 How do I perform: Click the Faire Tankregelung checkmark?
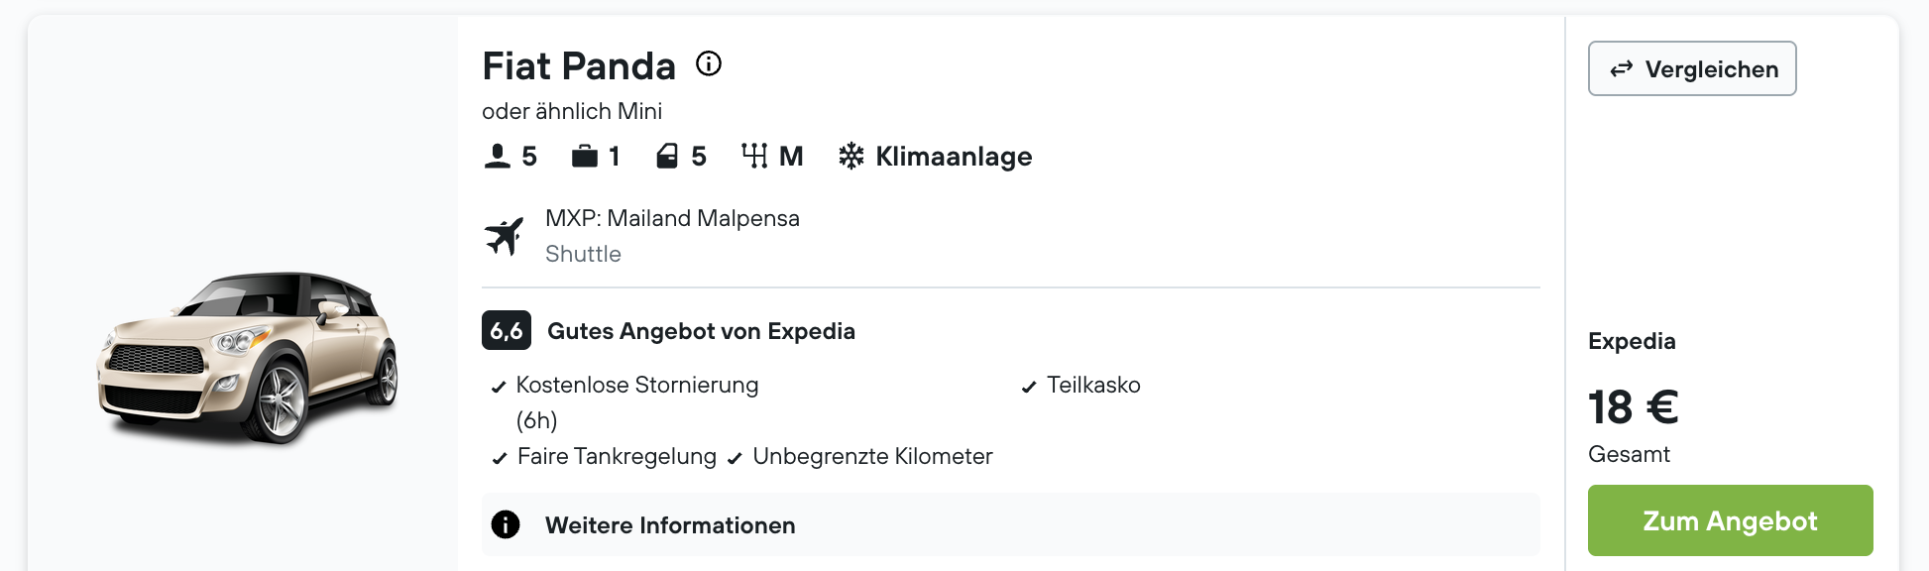pyautogui.click(x=500, y=459)
